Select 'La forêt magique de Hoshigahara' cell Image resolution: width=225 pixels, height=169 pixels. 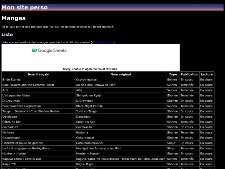(x=38, y=148)
